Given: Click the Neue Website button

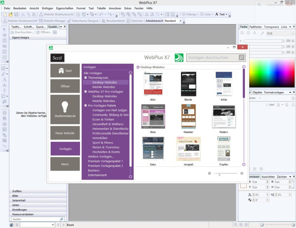Looking at the screenshot, I should [65, 133].
